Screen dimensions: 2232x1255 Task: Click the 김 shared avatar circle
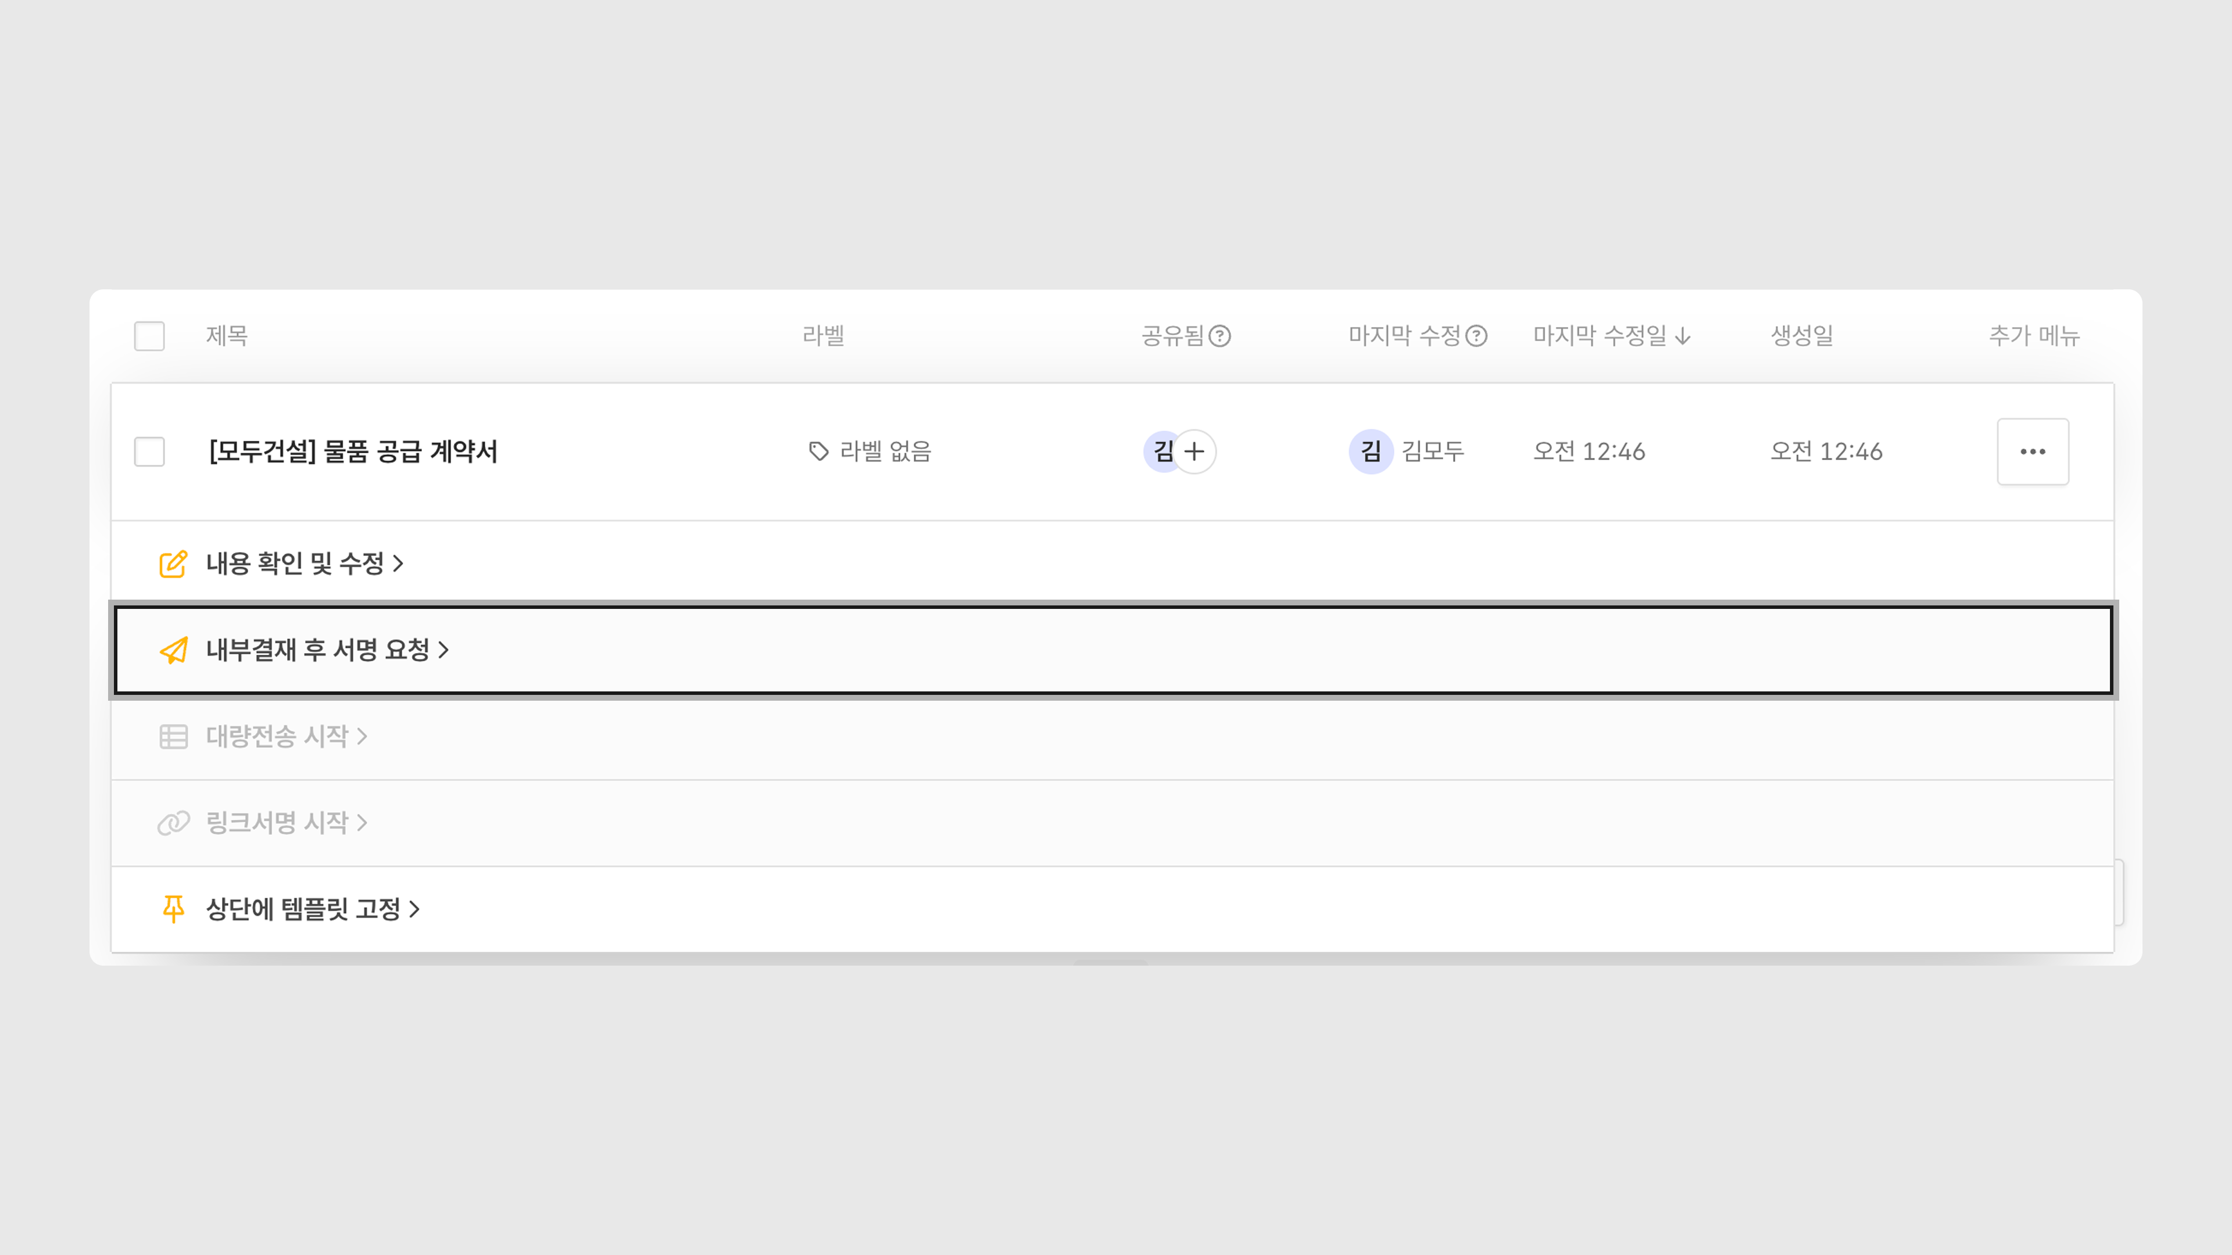click(1161, 451)
